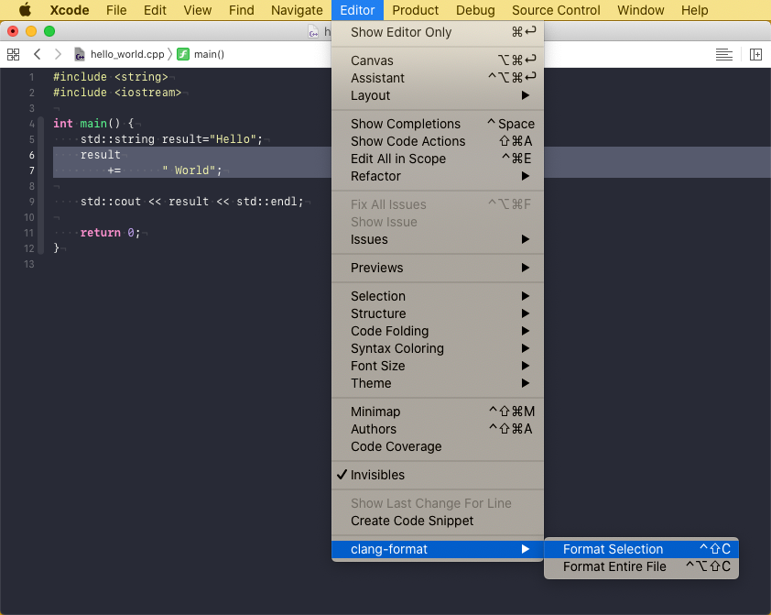Open the clang-format submenu item
This screenshot has width=771, height=615.
(x=438, y=549)
